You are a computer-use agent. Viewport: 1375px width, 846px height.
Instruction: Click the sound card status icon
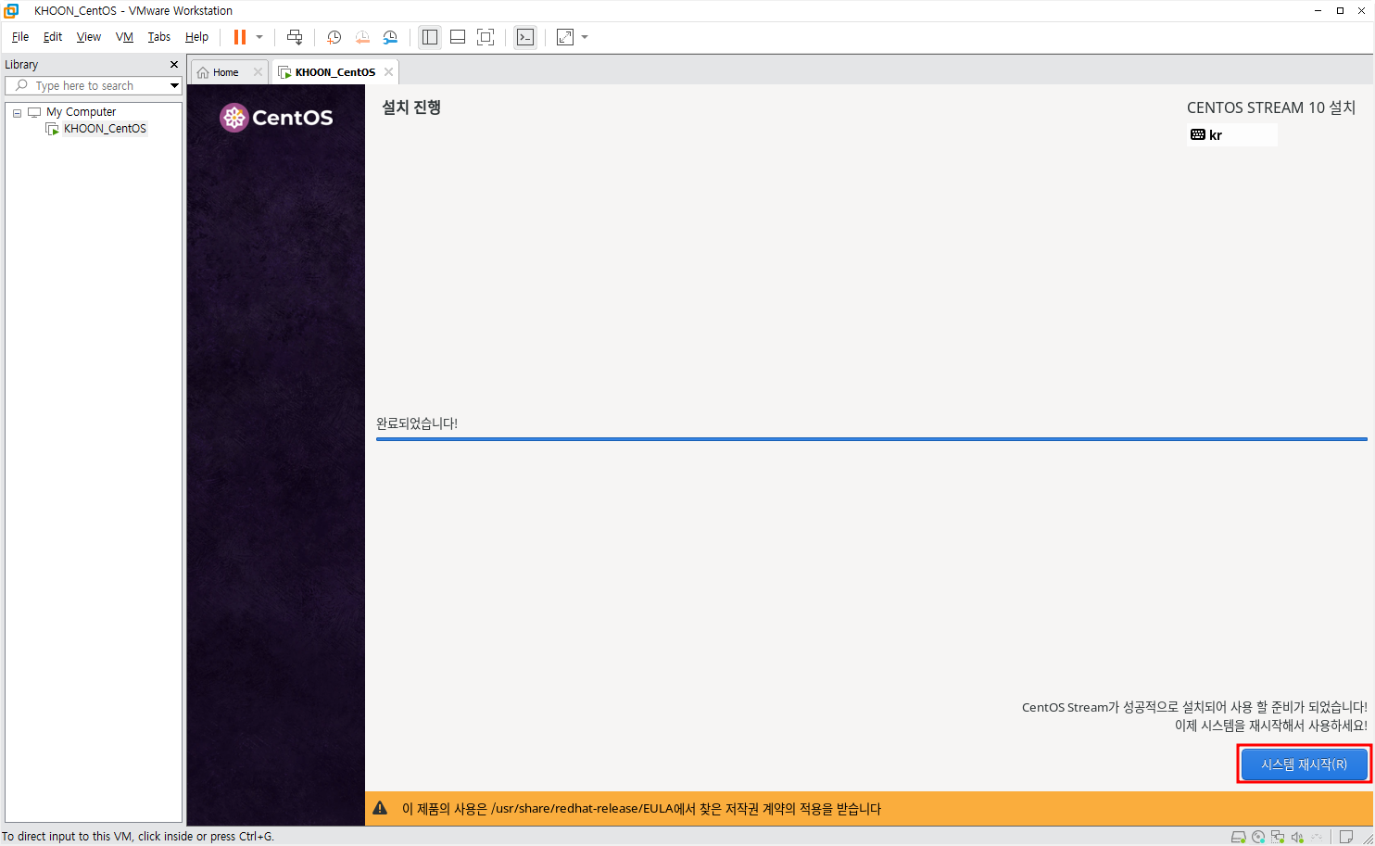(x=1297, y=837)
